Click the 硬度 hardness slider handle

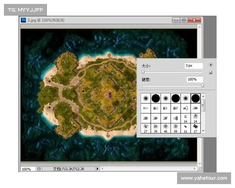click(202, 85)
